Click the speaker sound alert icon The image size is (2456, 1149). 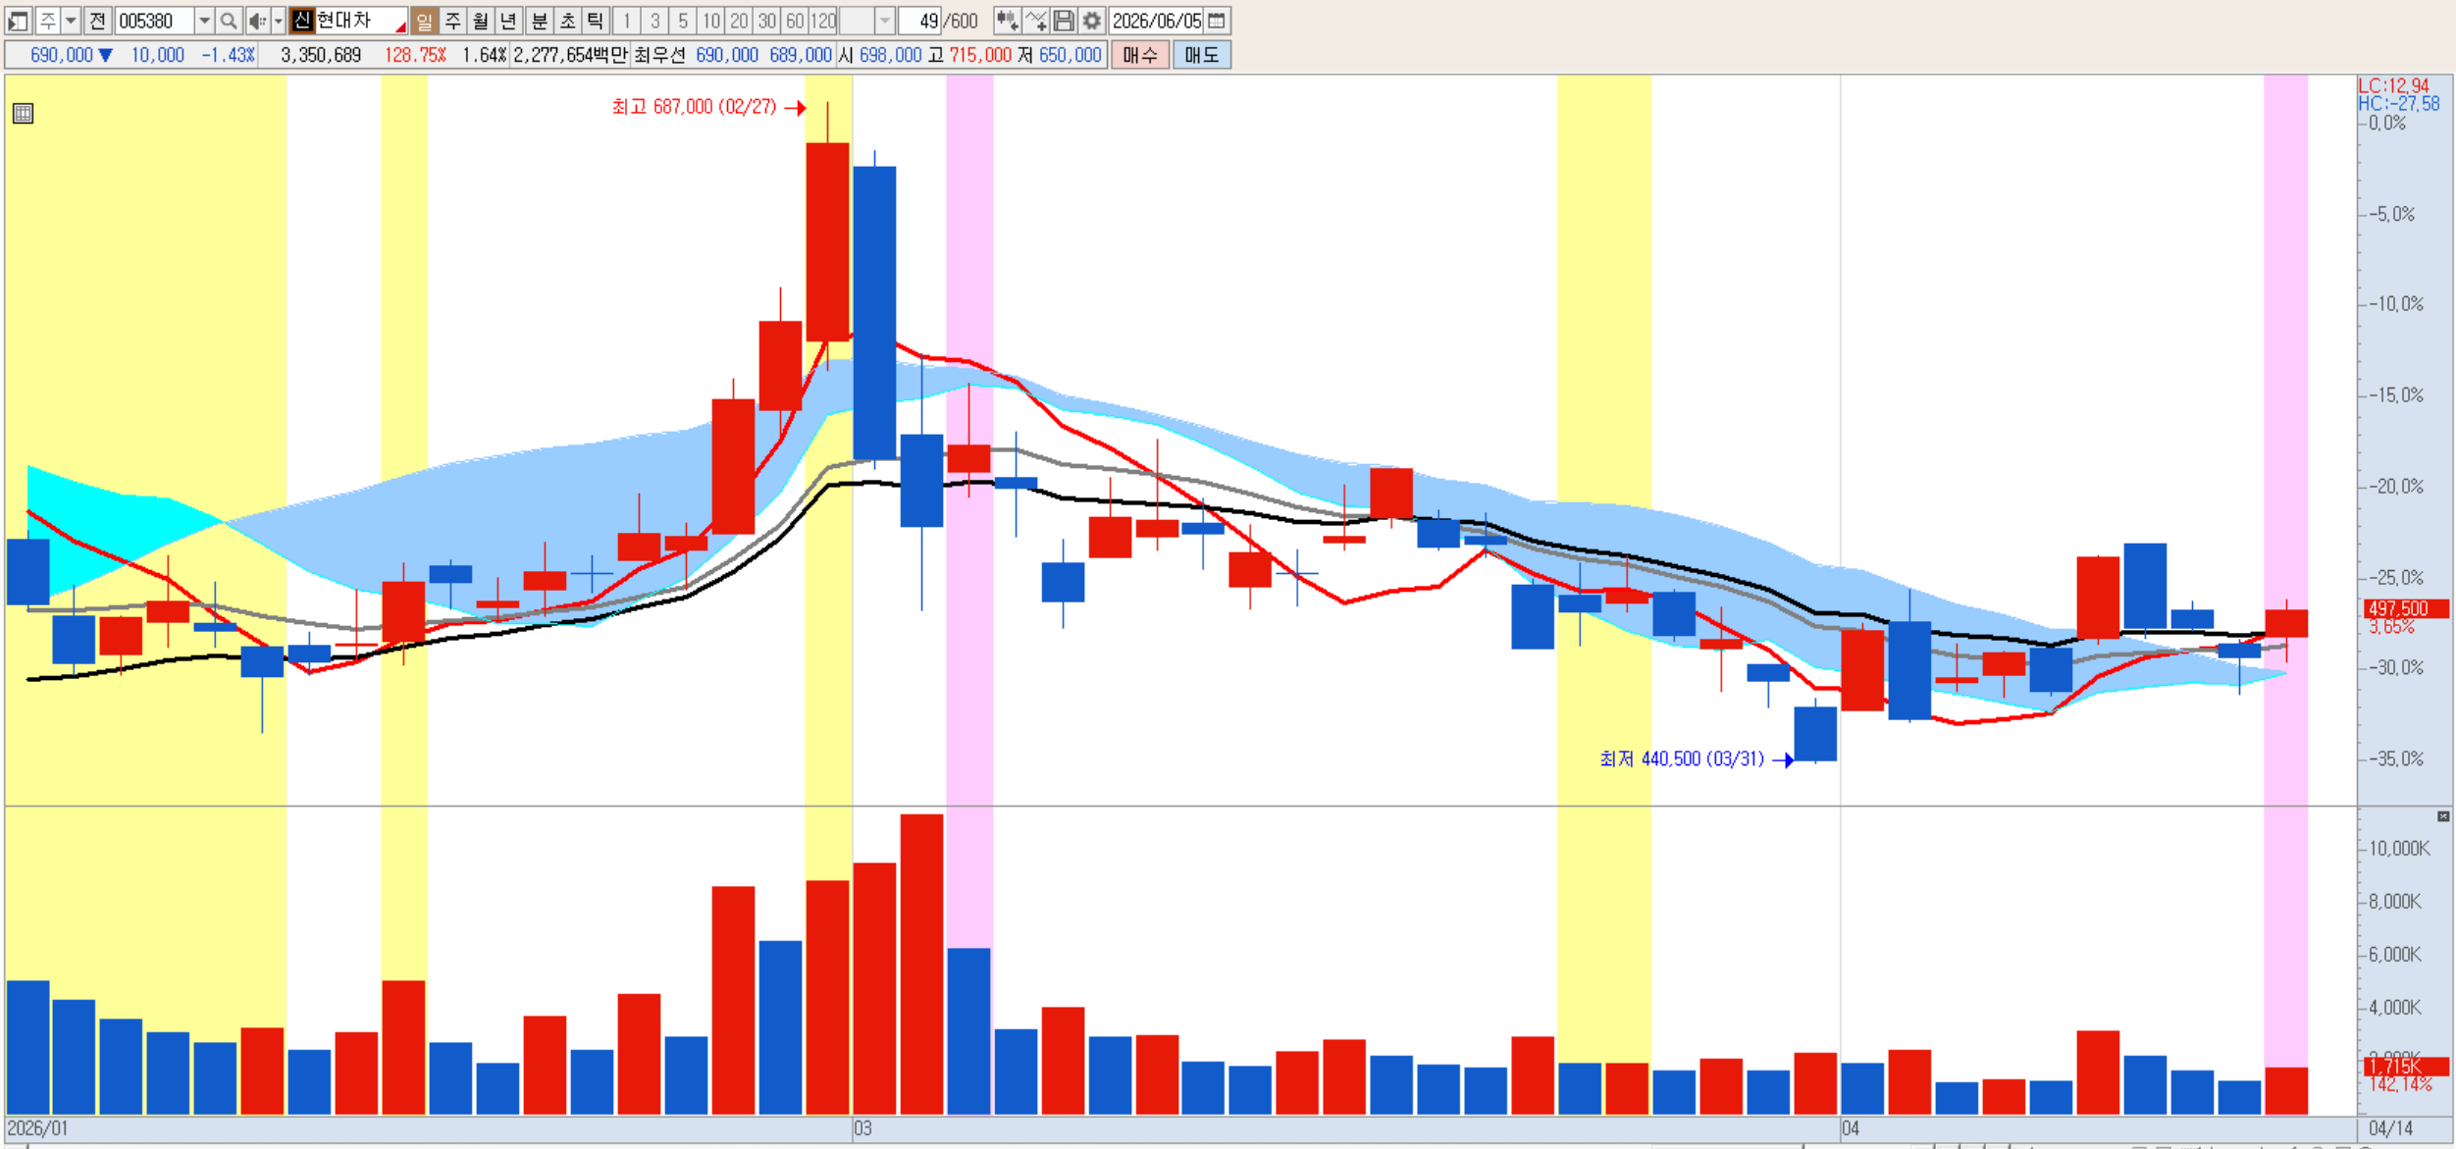coord(256,21)
